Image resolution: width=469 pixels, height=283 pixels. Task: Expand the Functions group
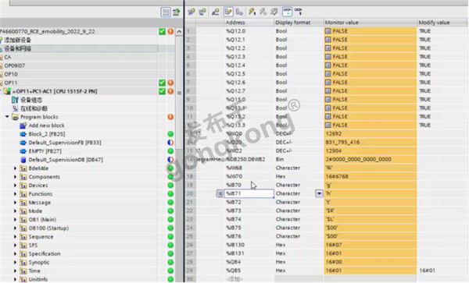coord(16,194)
